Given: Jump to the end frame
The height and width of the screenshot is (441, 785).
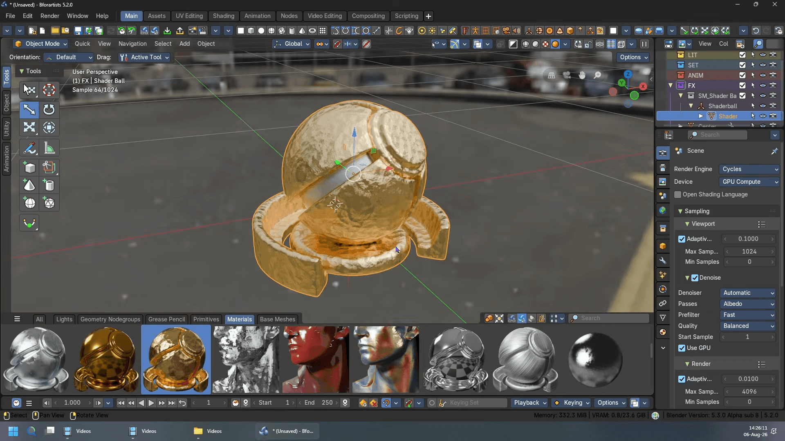Looking at the screenshot, I should (172, 403).
